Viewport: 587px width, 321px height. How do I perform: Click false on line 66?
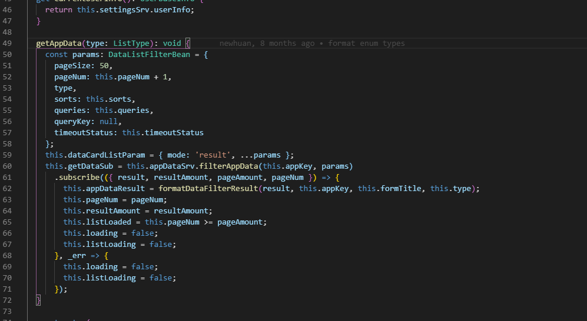142,233
